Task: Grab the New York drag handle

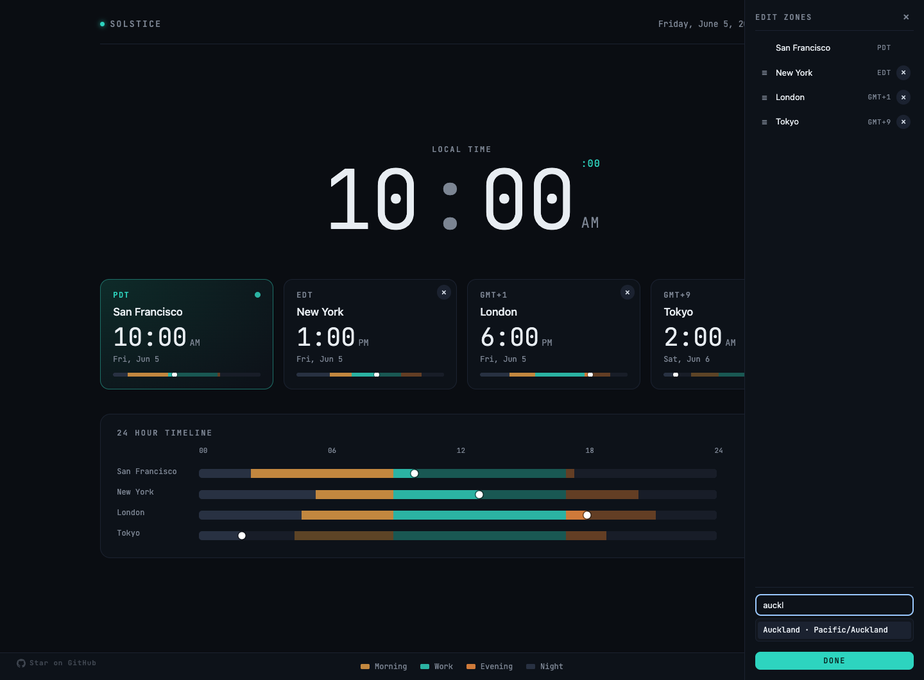Action: pos(764,73)
